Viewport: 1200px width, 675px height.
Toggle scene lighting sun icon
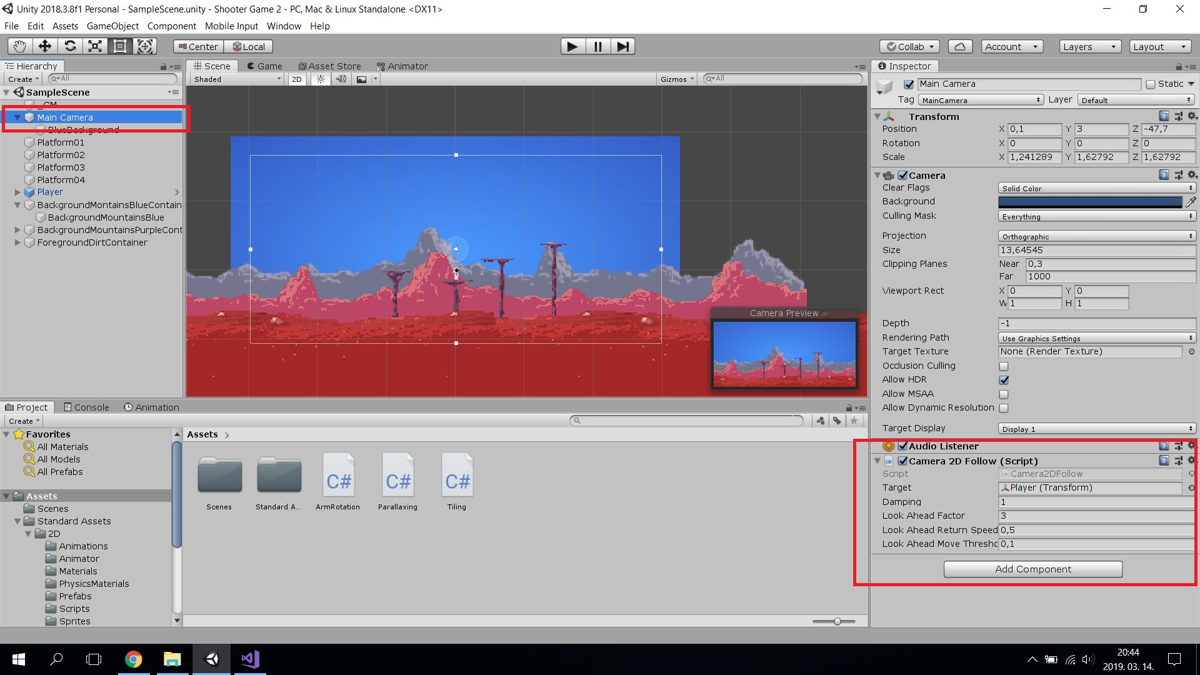321,79
